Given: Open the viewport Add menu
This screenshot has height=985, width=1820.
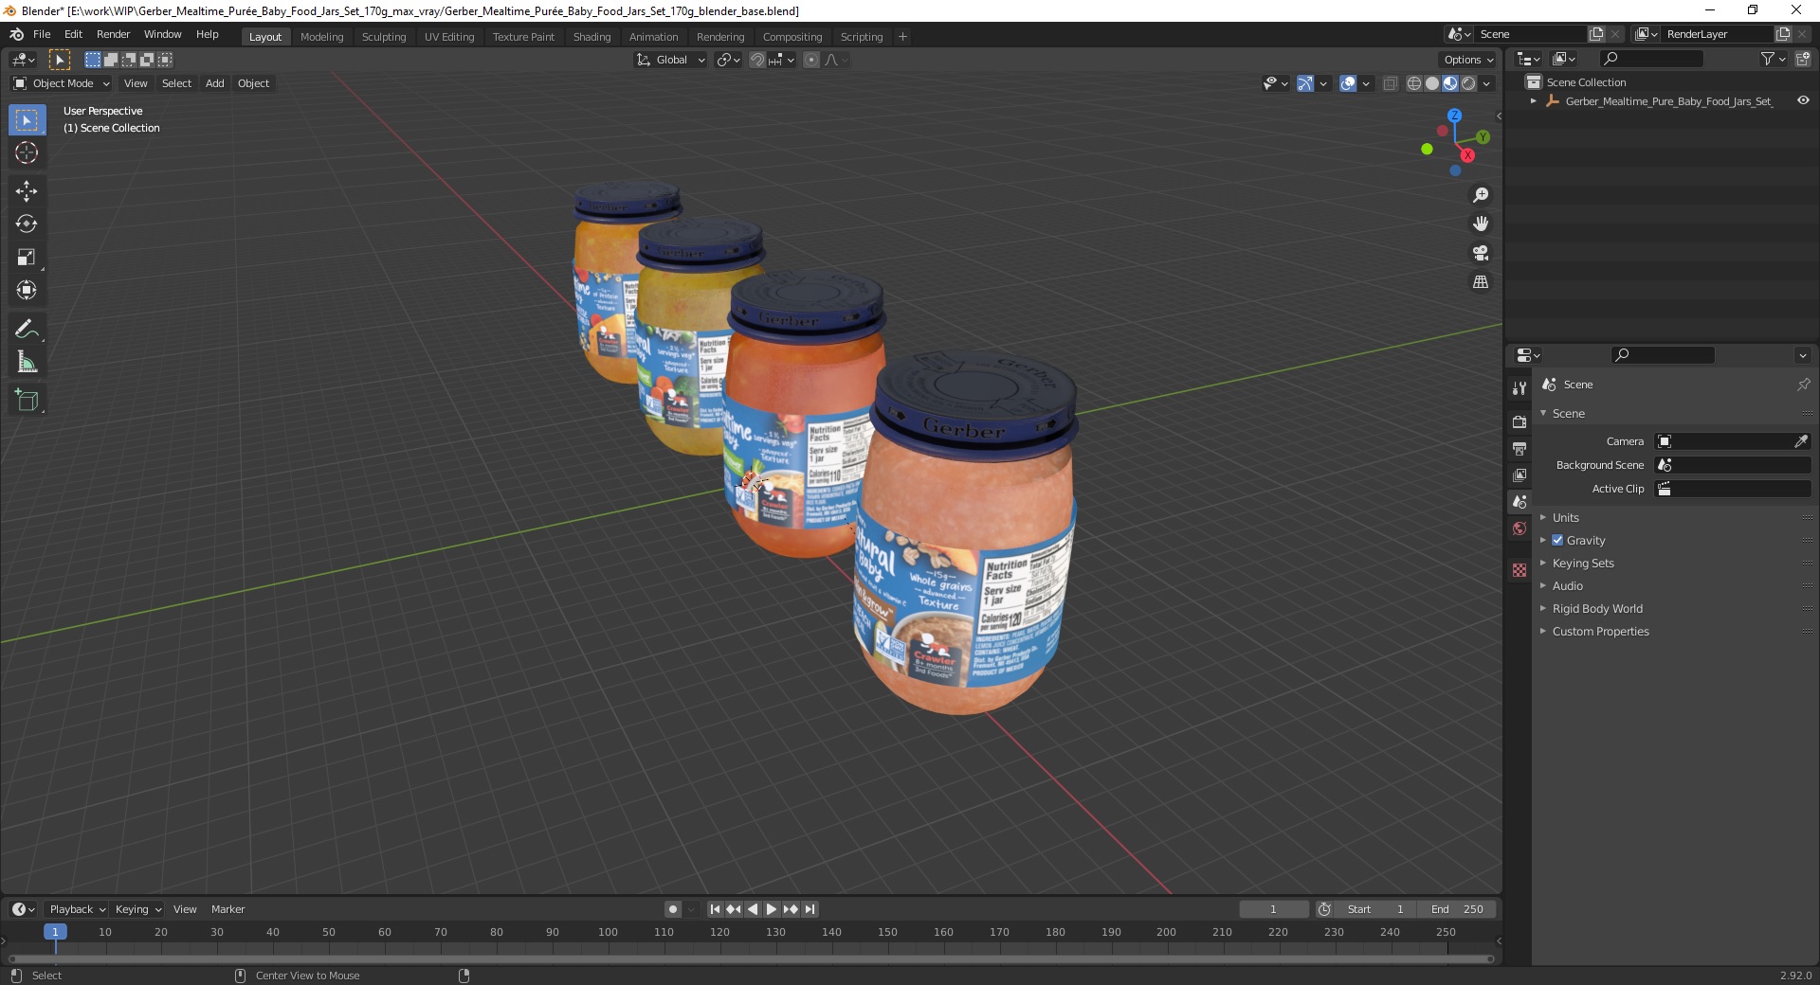Looking at the screenshot, I should 215,83.
